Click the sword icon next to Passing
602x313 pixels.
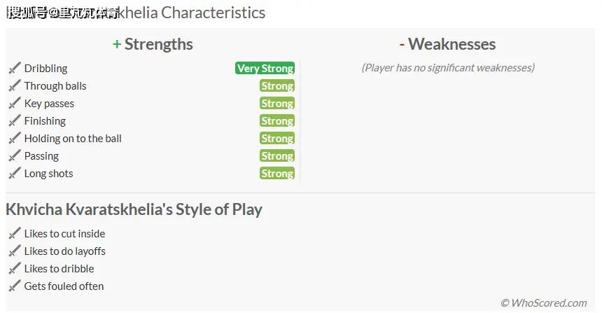click(14, 156)
